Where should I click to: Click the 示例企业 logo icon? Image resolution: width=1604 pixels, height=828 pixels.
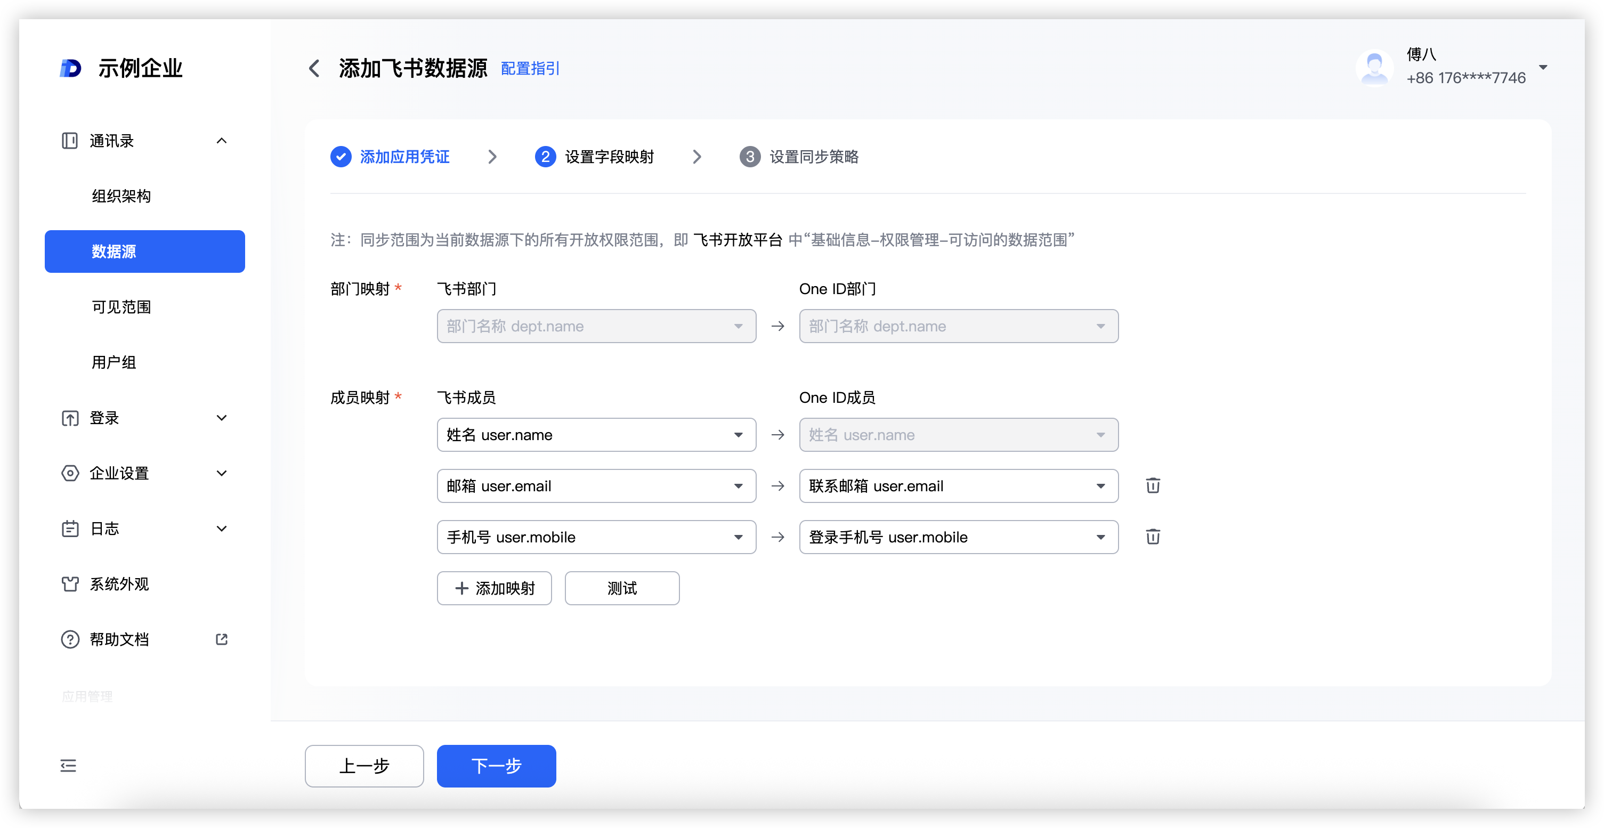click(x=70, y=69)
